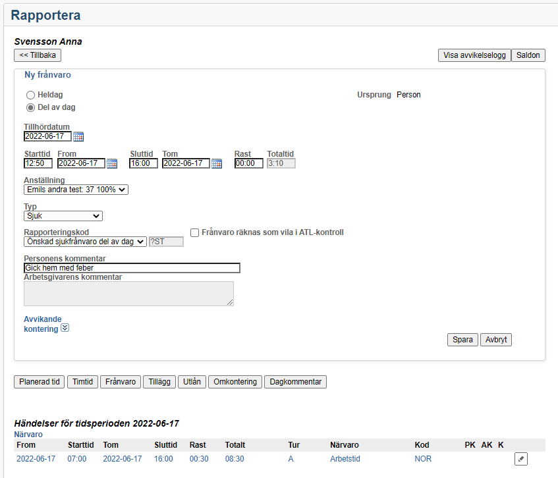Select the Heldag radio button
558x478 pixels.
[x=30, y=95]
